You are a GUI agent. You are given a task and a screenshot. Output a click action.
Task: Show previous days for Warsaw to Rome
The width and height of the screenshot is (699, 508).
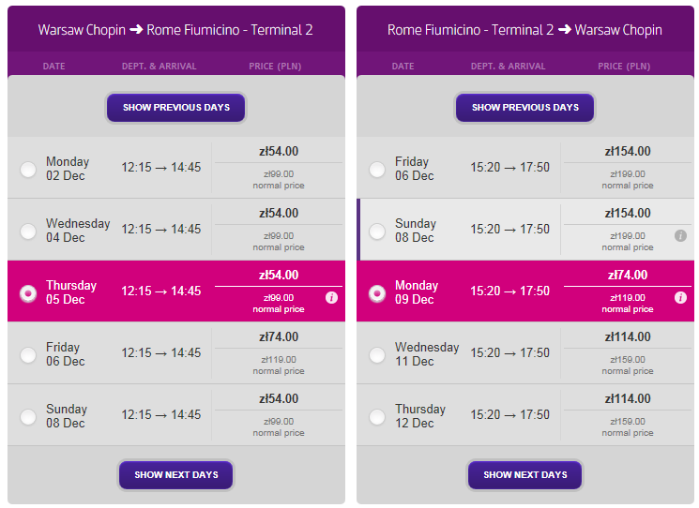(x=176, y=107)
